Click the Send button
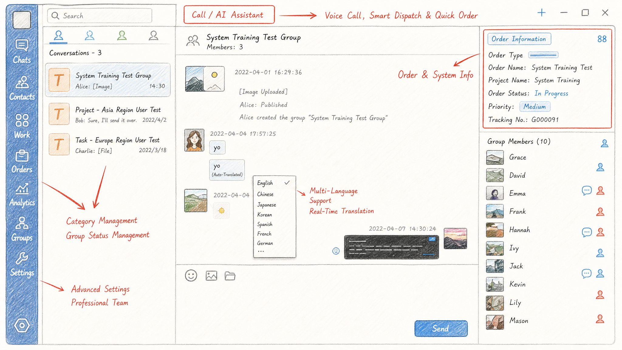Viewport: 622px width, 350px height. tap(441, 328)
